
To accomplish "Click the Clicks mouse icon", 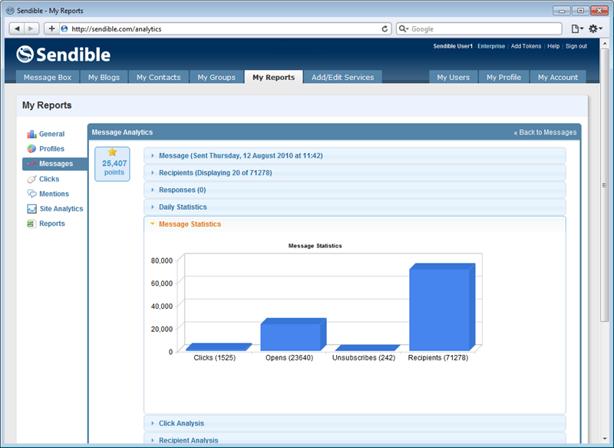I will click(x=31, y=179).
